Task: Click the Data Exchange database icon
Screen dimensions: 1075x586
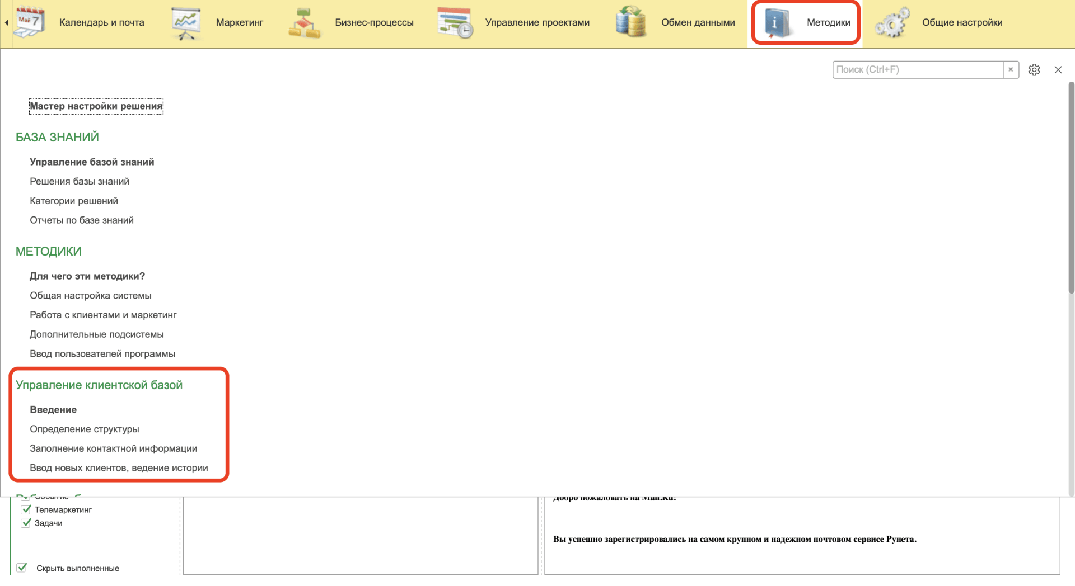Action: (x=631, y=22)
